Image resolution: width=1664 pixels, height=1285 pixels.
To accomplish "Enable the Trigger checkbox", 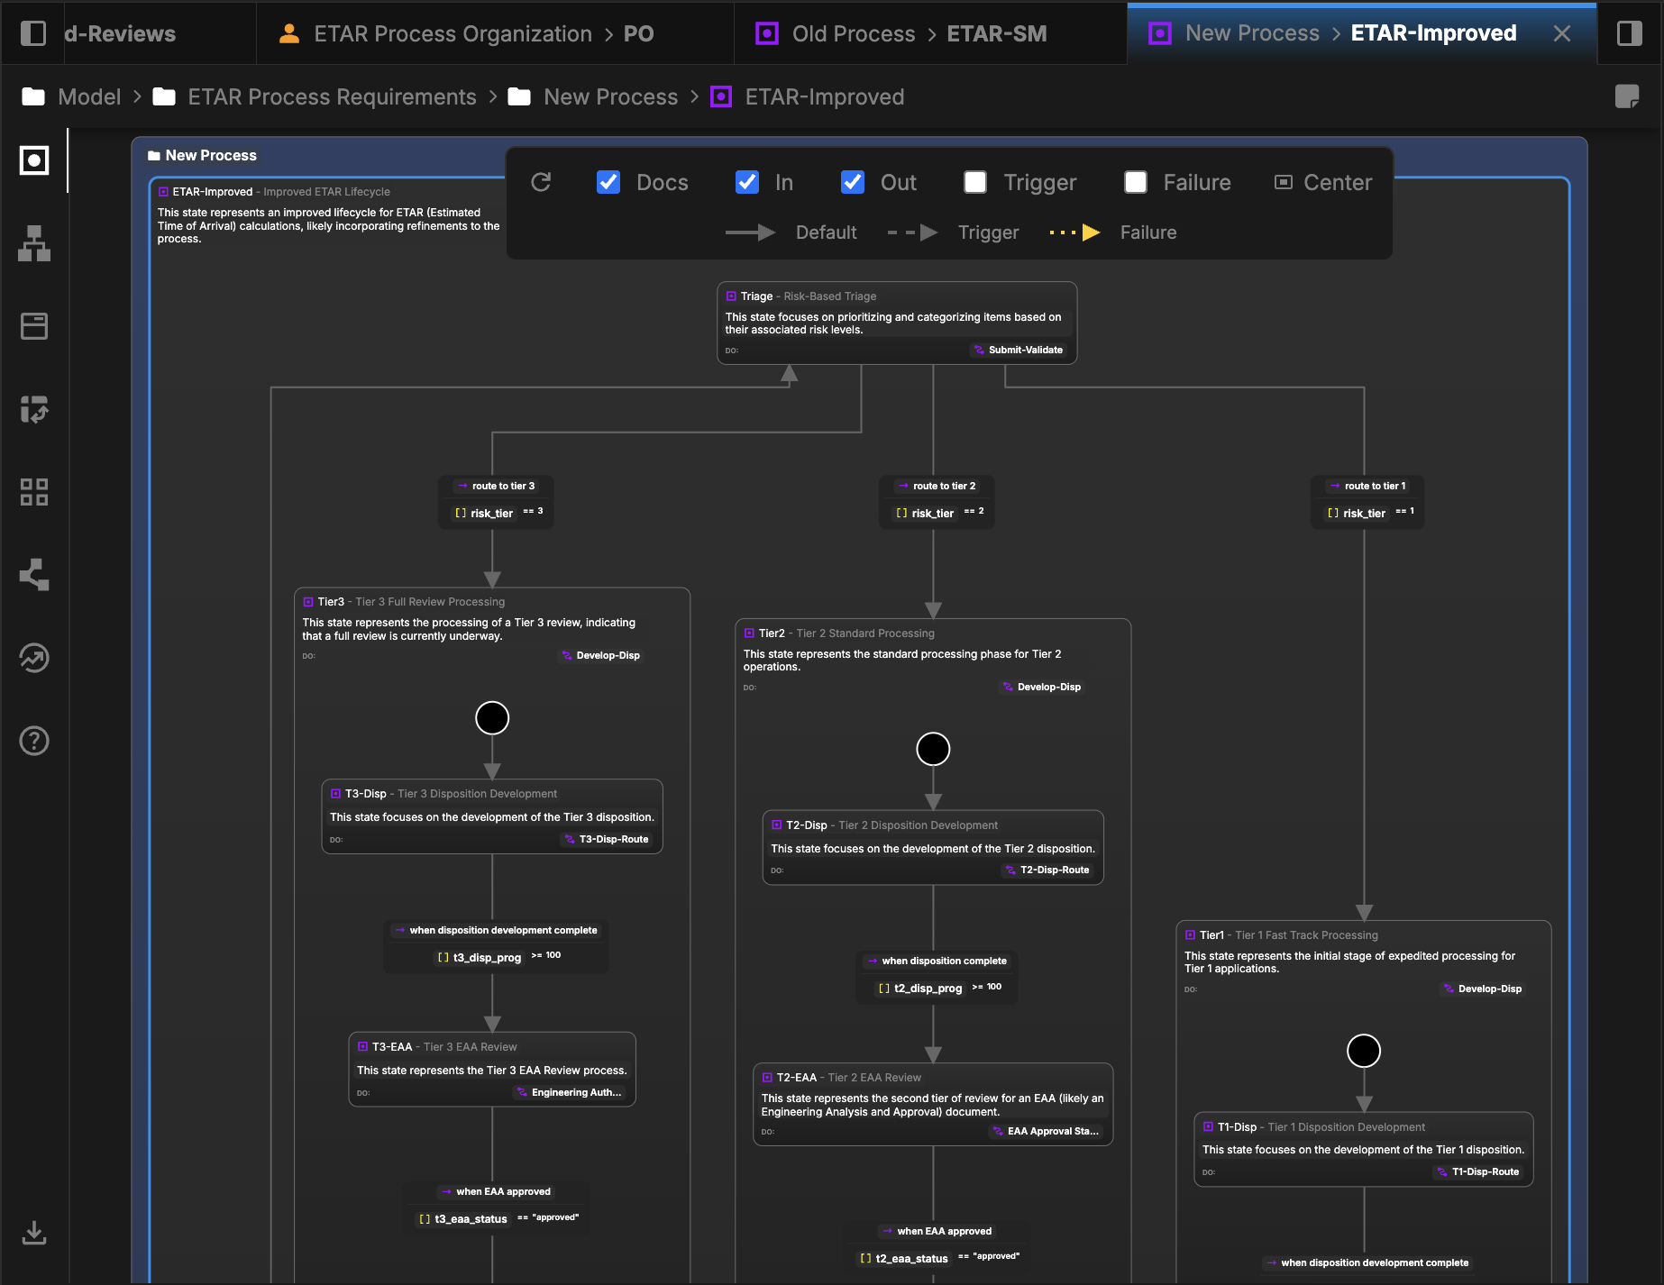I will click(x=974, y=182).
